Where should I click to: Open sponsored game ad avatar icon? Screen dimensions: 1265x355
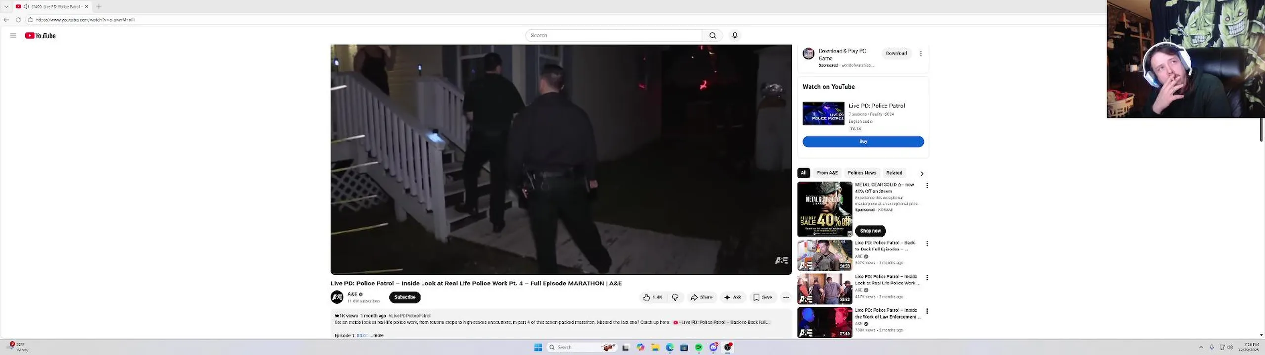pyautogui.click(x=808, y=53)
